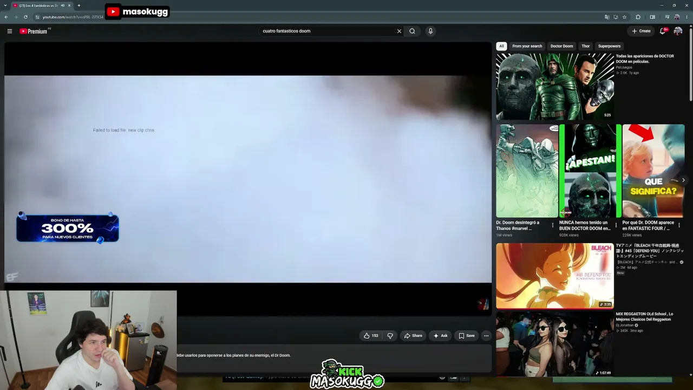Click the Ask button
The width and height of the screenshot is (693, 390).
tap(440, 336)
